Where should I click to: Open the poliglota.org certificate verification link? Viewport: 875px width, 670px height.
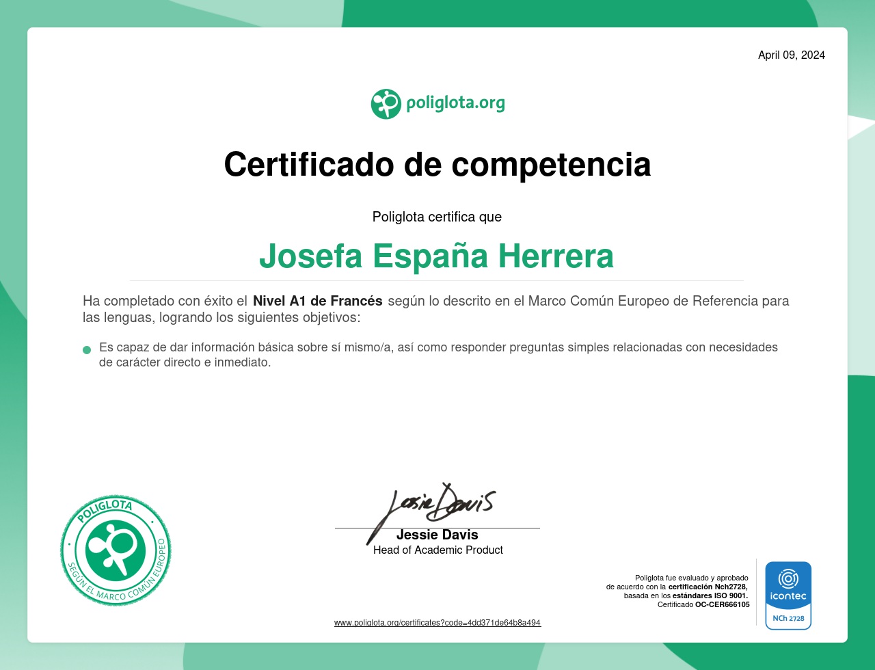click(437, 623)
